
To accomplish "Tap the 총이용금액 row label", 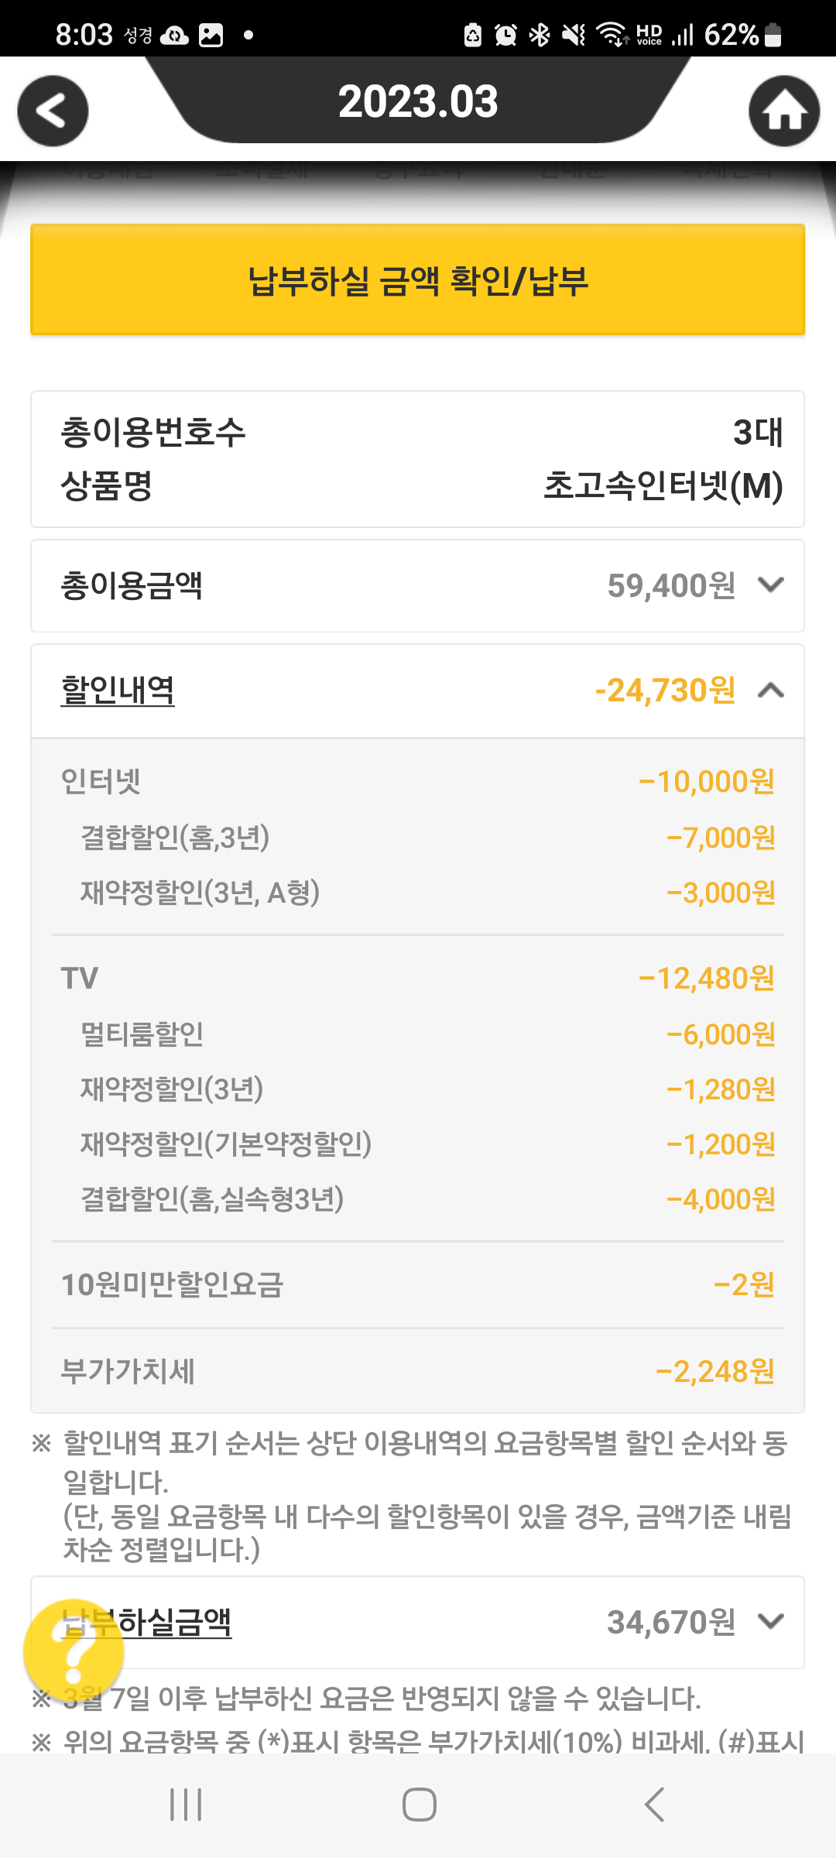I will [x=132, y=585].
